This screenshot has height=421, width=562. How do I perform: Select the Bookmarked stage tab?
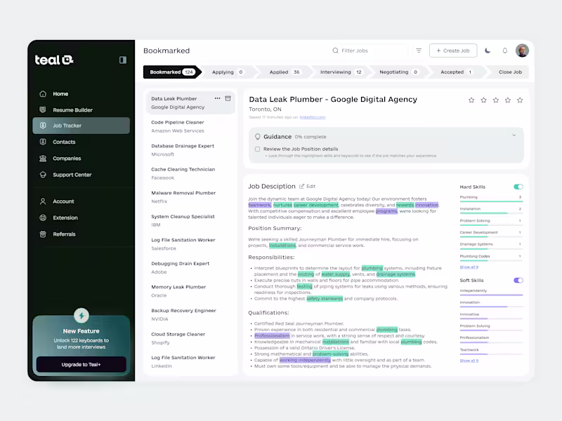pos(172,72)
